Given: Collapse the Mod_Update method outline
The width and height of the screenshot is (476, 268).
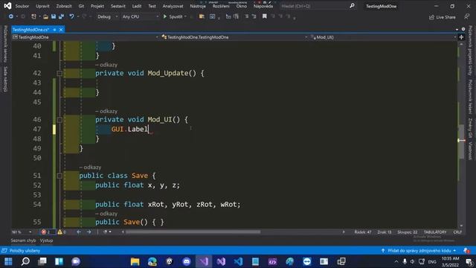Looking at the screenshot, I should tap(59, 73).
